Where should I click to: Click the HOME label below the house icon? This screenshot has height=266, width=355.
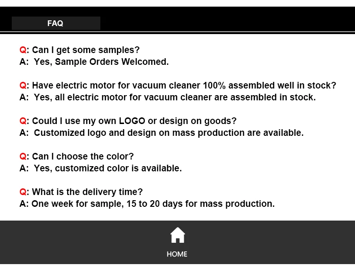click(177, 254)
